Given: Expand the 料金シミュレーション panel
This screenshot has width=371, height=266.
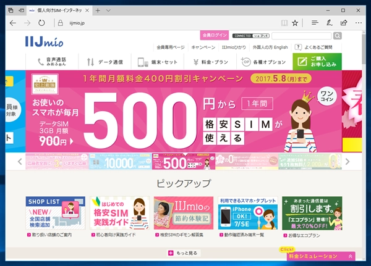Looking at the screenshot, I should pos(320,256).
